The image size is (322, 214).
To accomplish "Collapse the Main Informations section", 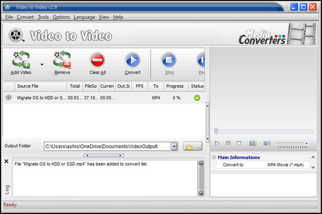I will click(x=214, y=158).
